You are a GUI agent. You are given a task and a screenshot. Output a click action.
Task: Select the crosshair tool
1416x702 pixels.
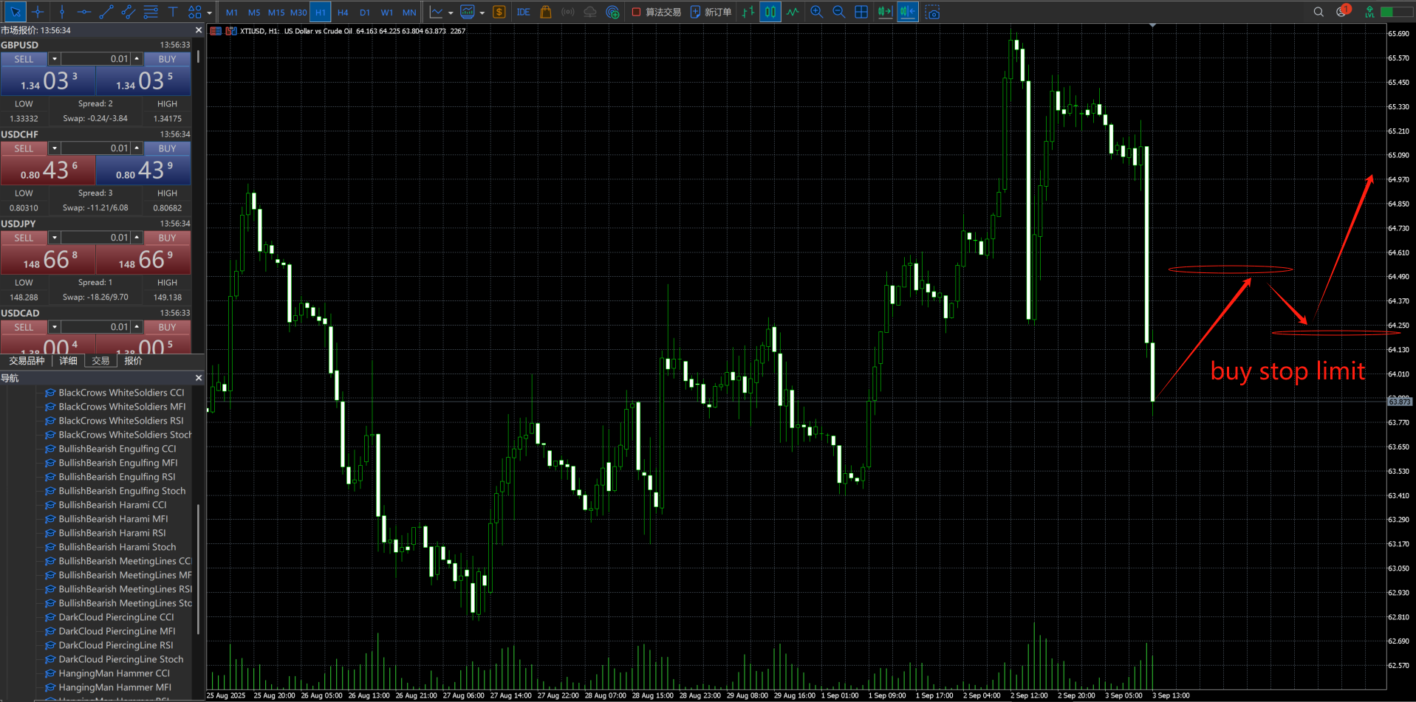[x=38, y=12]
